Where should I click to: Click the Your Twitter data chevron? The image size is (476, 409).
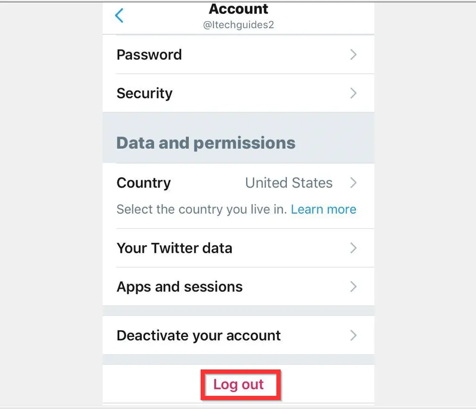tap(354, 248)
